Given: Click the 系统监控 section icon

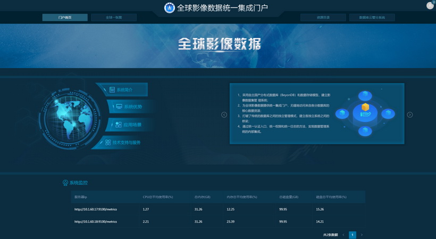Looking at the screenshot, I should [65, 183].
